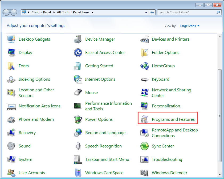The image size is (224, 179).
Task: Open the Ease of Access Center icon
Action: point(78,53)
